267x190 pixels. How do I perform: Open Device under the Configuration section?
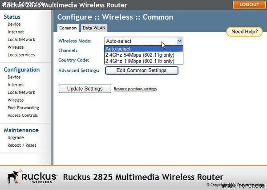coord(14,77)
